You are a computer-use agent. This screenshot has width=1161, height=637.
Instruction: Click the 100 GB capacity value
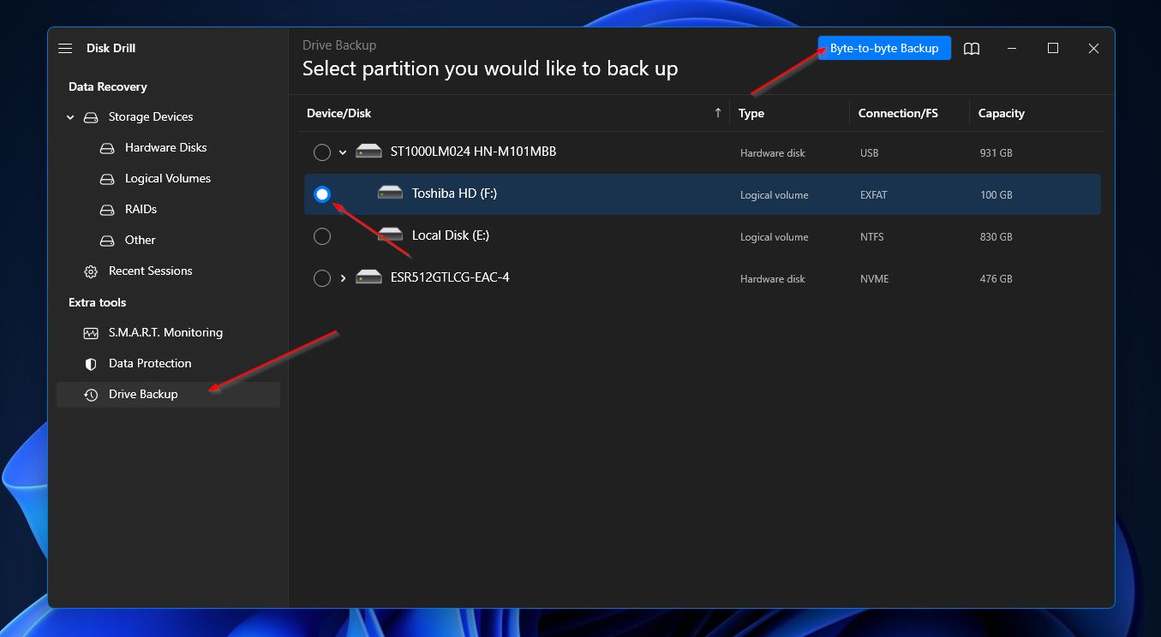[996, 195]
